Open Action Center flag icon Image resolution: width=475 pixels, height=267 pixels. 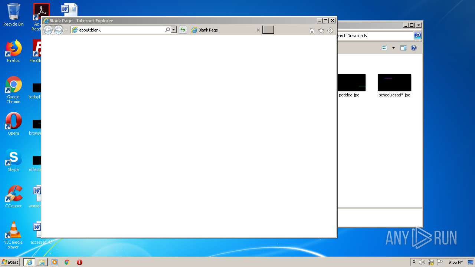coord(440,262)
